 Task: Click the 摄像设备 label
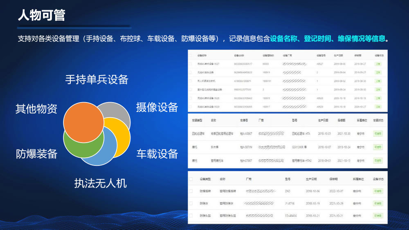point(157,107)
